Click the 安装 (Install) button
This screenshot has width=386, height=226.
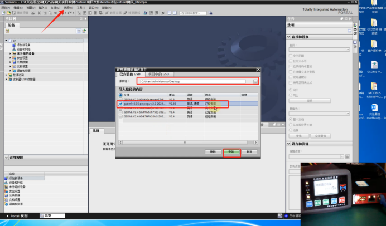(231, 152)
